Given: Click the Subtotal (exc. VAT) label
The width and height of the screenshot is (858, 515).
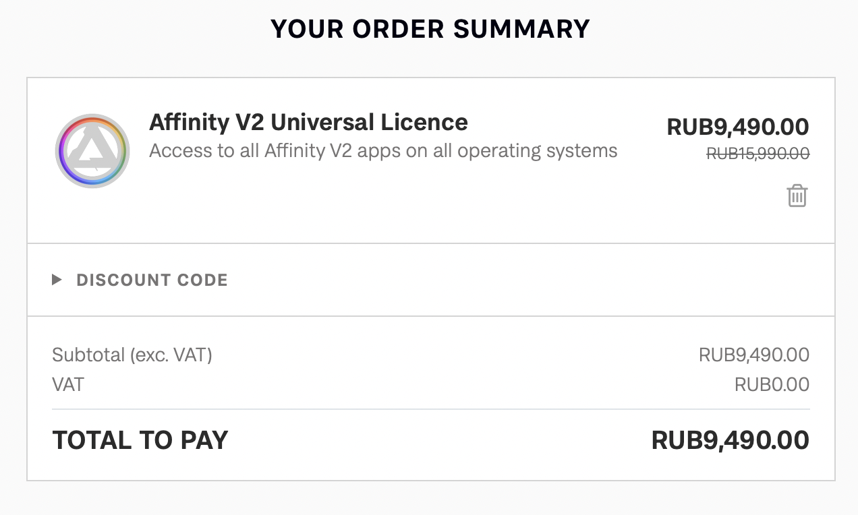Looking at the screenshot, I should [132, 355].
